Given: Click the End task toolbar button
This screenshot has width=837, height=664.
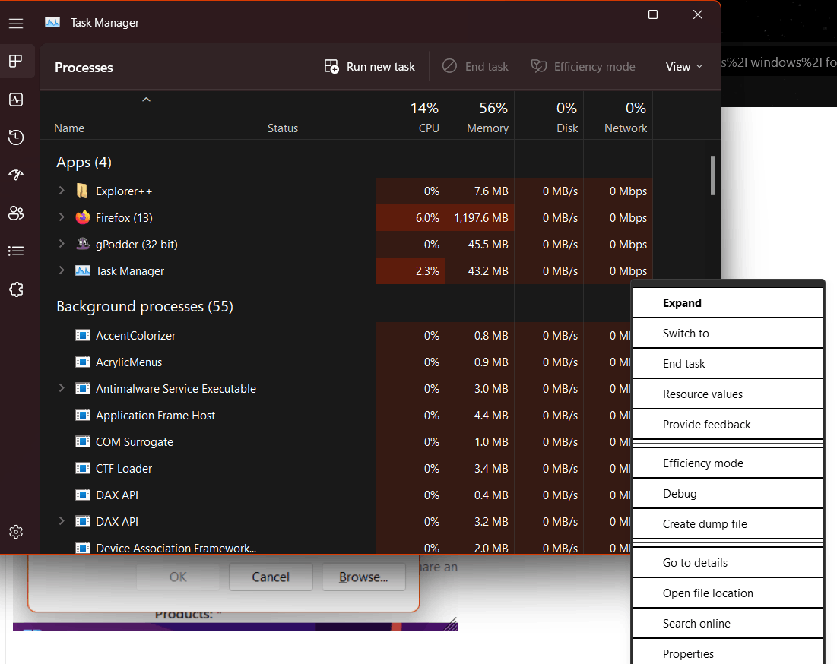Looking at the screenshot, I should click(x=475, y=67).
